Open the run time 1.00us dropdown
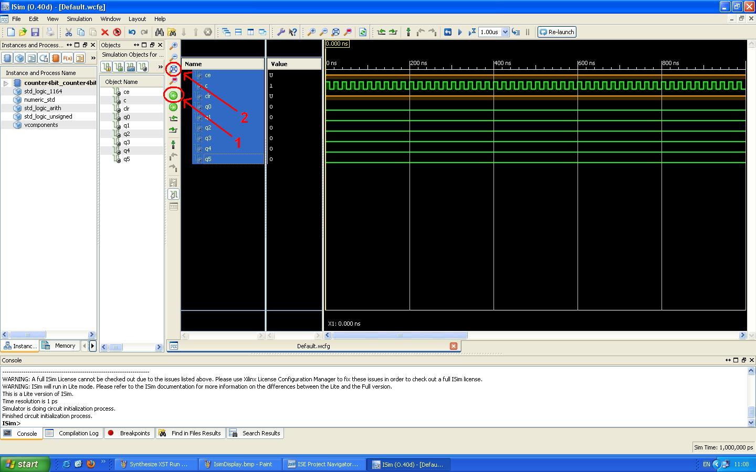Image resolution: width=756 pixels, height=472 pixels. click(x=505, y=32)
